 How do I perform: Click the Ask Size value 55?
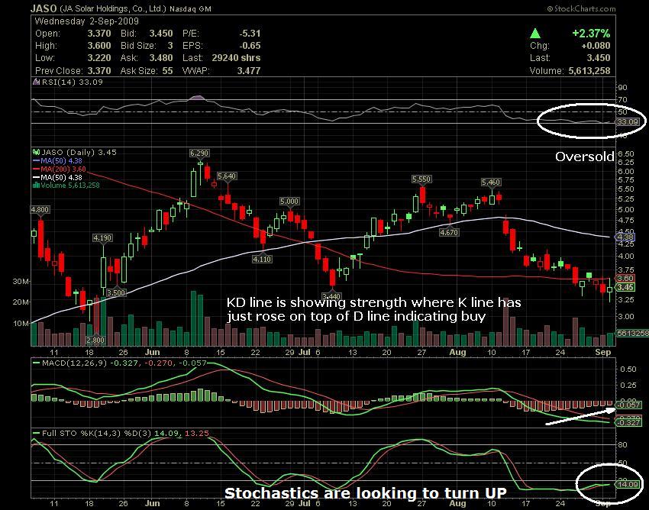pos(168,70)
